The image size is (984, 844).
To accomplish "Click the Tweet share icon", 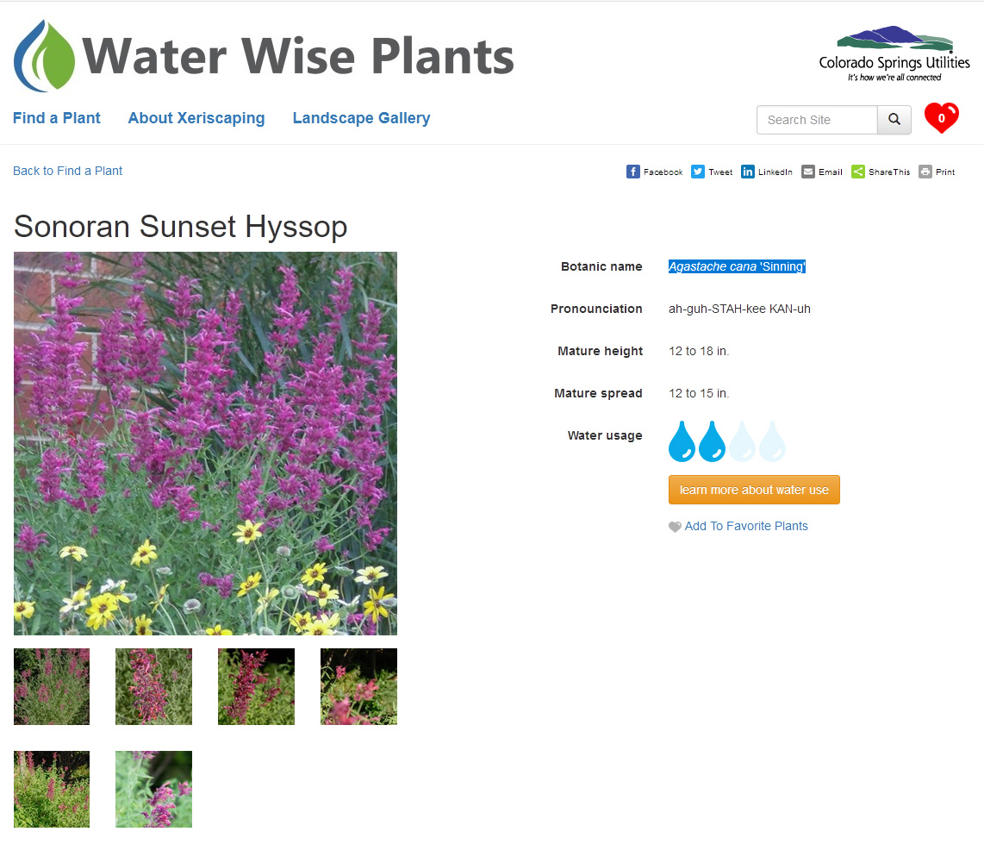I will (x=698, y=172).
